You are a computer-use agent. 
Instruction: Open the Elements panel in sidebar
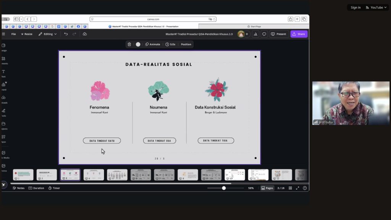tap(3, 60)
